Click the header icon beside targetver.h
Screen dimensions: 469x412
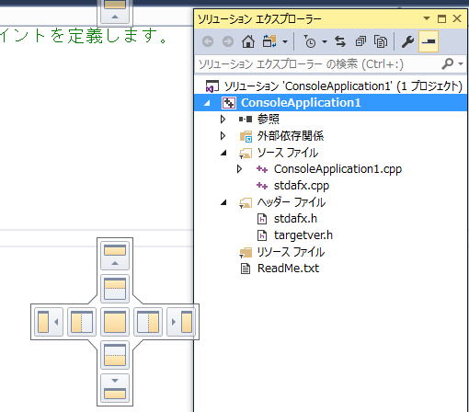(262, 235)
